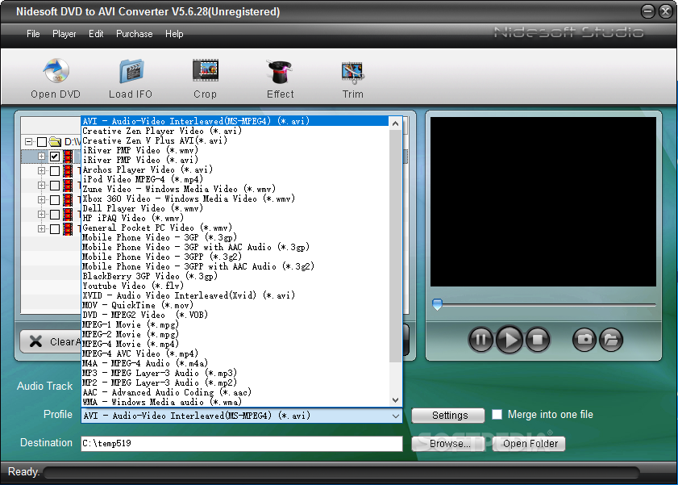The width and height of the screenshot is (678, 485).
Task: Open the File menu
Action: [x=33, y=34]
